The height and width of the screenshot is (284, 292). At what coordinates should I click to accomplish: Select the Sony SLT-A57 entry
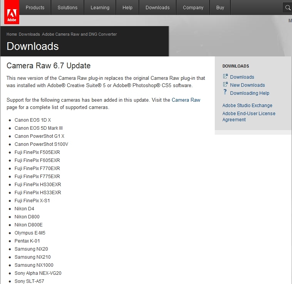[30, 281]
